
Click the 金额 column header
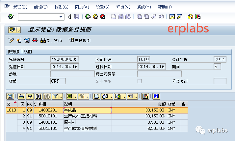(139, 104)
